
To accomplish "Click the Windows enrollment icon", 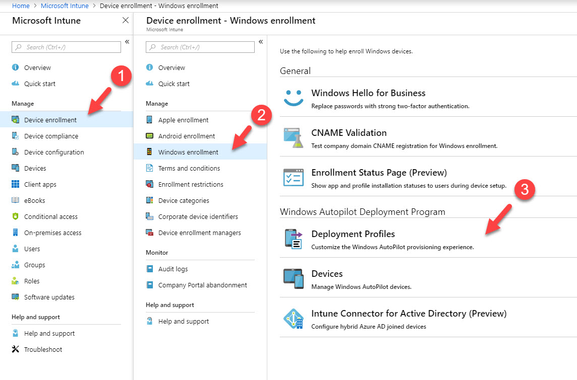I will tap(149, 151).
